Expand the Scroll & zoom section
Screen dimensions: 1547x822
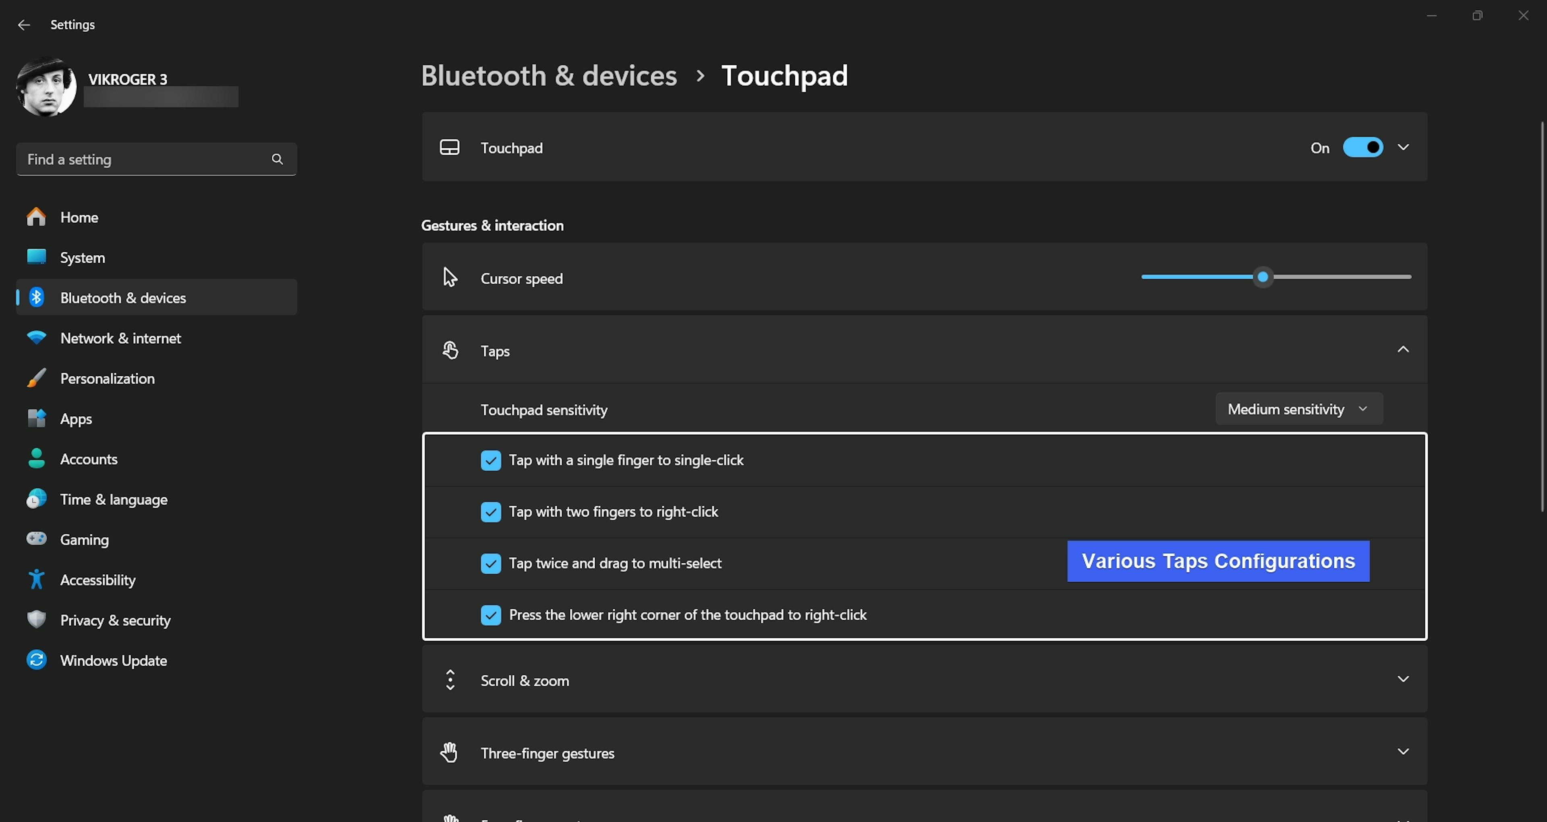click(x=1403, y=679)
